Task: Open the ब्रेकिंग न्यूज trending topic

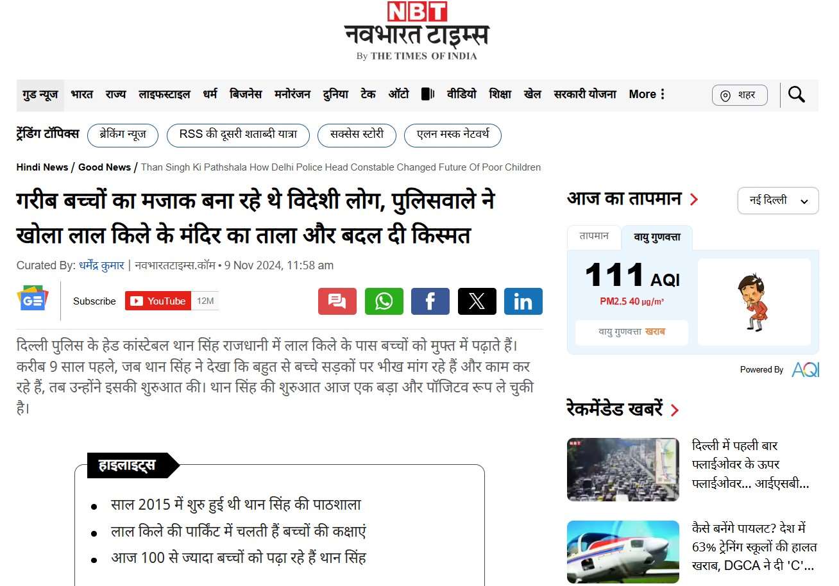Action: (x=123, y=135)
